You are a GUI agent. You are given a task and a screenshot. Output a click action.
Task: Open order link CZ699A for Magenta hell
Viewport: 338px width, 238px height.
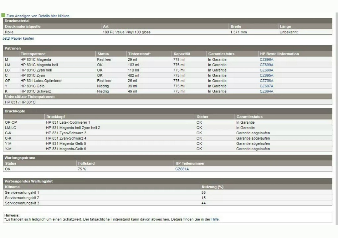tap(266, 65)
